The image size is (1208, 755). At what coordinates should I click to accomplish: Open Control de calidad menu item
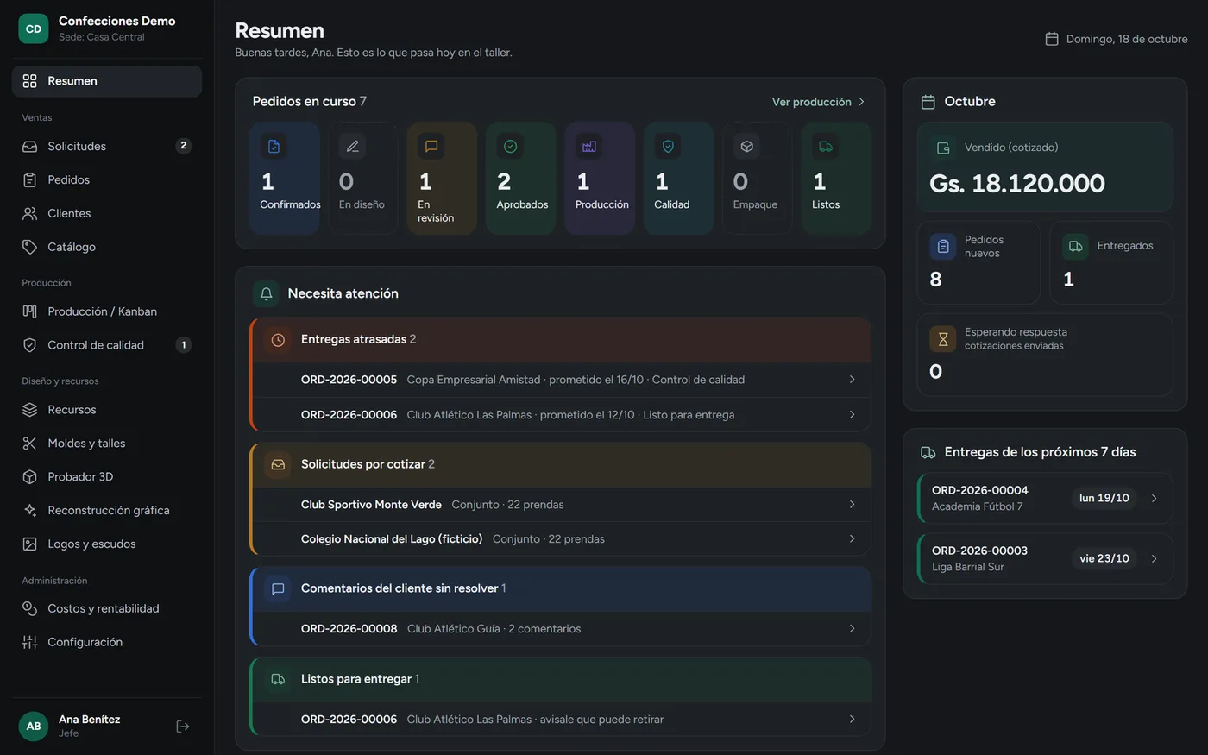pos(107,344)
